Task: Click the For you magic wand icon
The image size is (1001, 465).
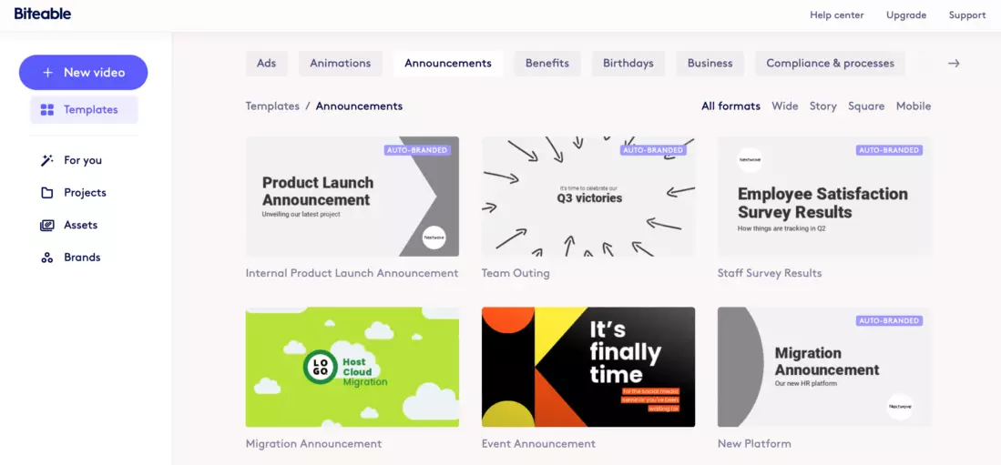Action: [47, 160]
